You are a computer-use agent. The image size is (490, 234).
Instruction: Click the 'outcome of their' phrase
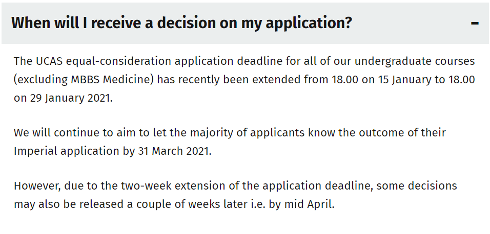(x=402, y=133)
